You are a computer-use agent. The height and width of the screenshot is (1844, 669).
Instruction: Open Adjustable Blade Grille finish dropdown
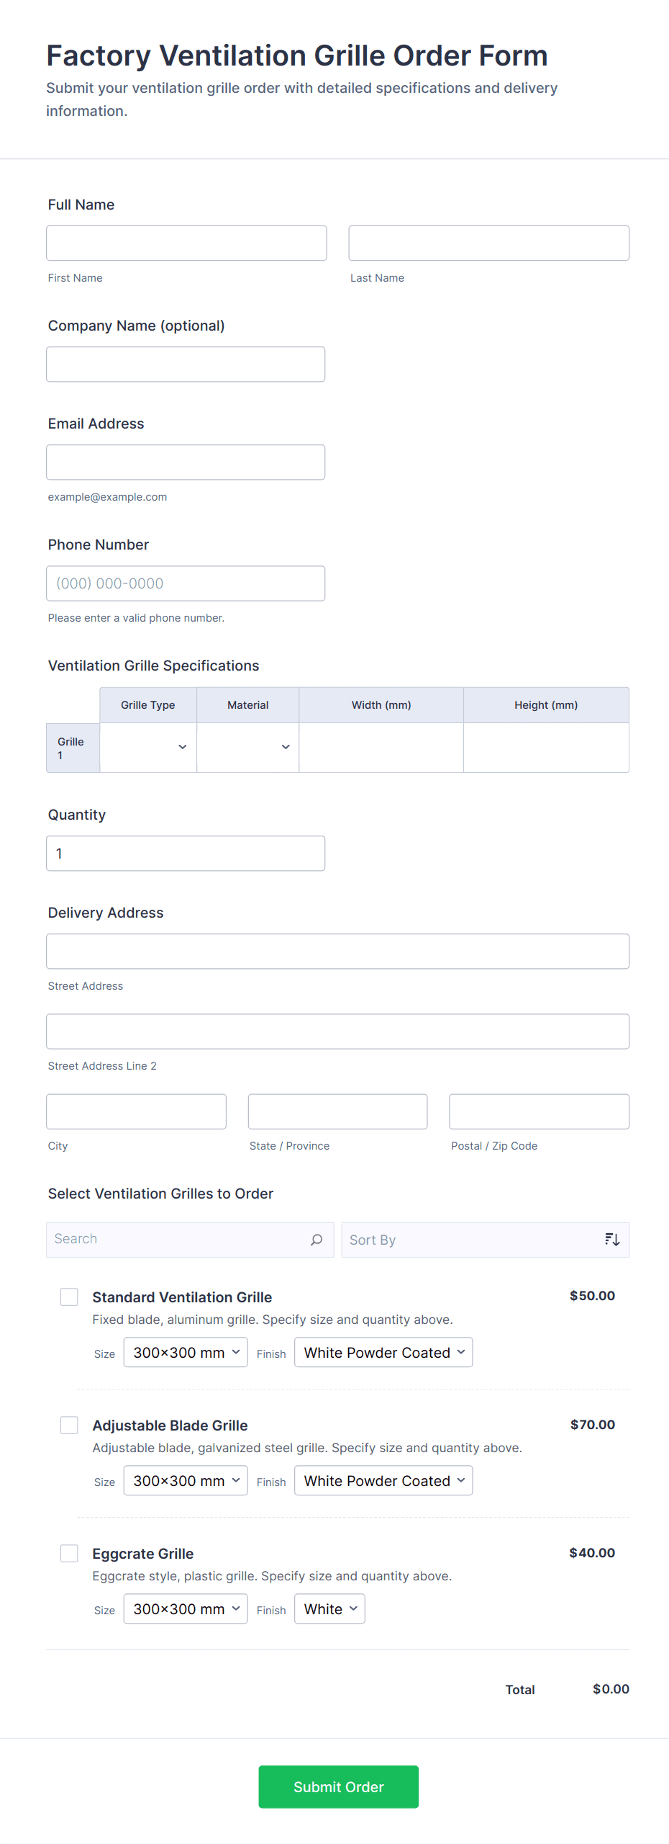tap(383, 1481)
